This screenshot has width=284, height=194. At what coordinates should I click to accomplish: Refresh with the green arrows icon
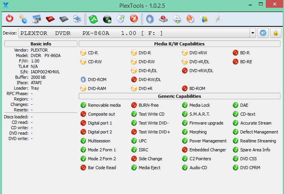click(x=93, y=19)
